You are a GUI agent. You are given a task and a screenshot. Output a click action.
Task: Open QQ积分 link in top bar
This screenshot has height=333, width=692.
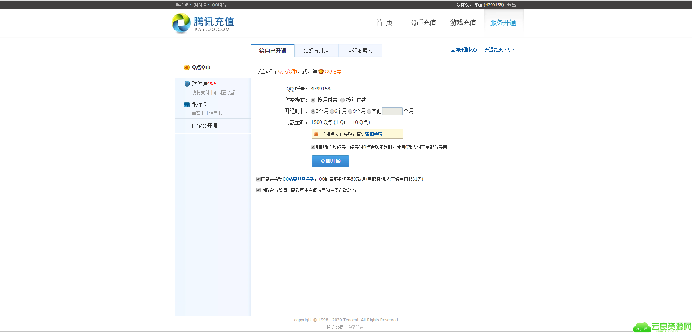pos(219,5)
